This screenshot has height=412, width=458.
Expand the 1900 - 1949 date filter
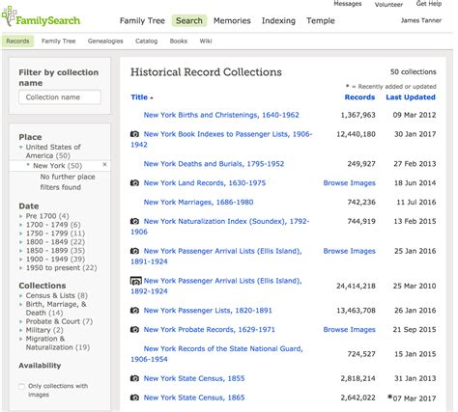coord(21,260)
